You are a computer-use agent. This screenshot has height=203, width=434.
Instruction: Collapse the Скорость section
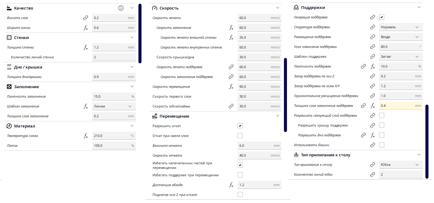[277, 8]
